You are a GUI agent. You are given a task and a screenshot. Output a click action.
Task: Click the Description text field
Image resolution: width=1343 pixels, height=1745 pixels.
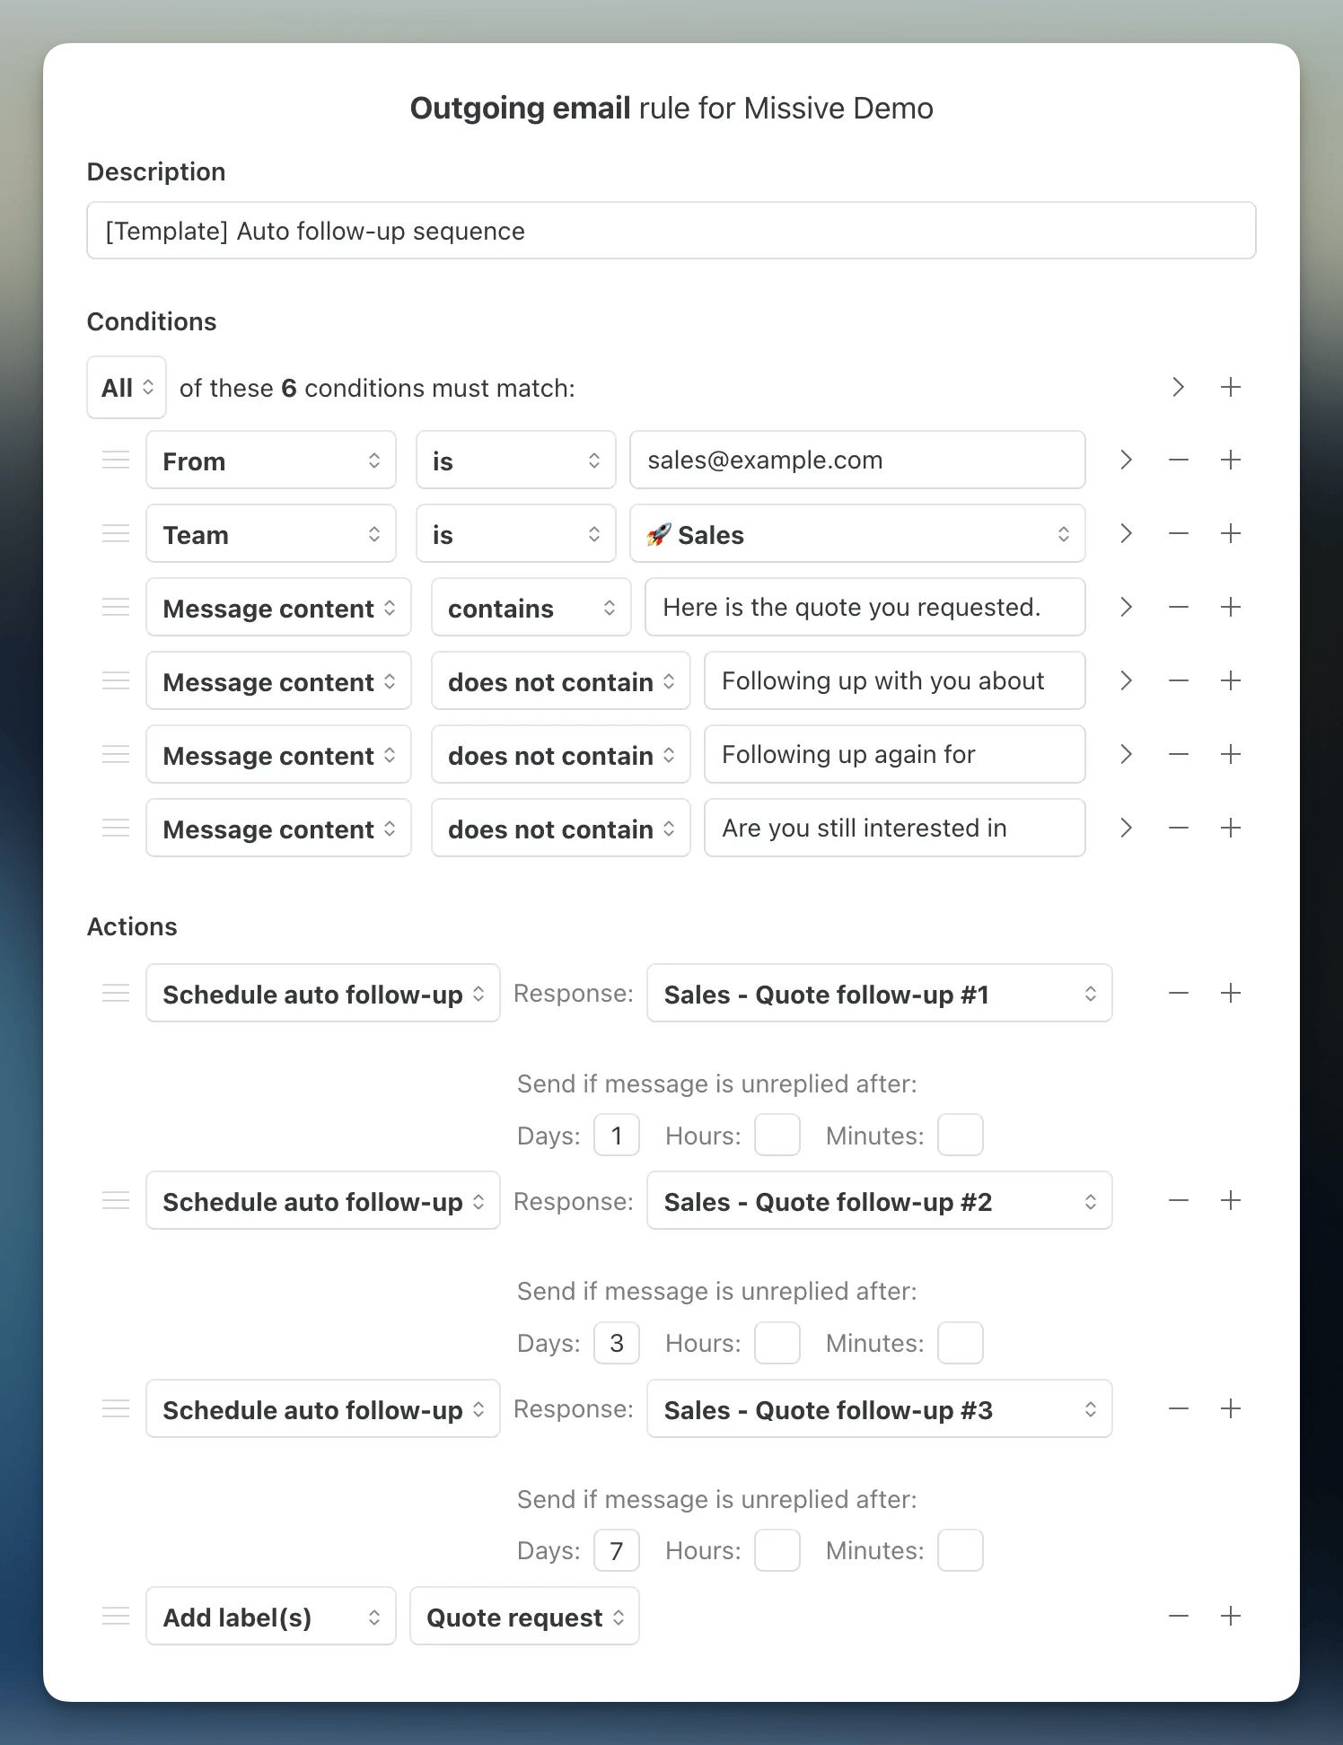point(671,231)
